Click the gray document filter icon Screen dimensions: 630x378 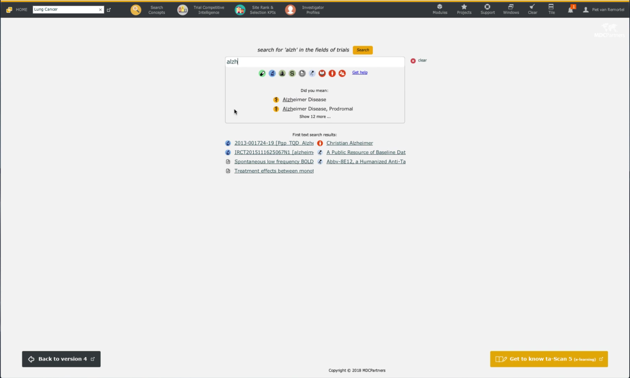[x=302, y=73]
